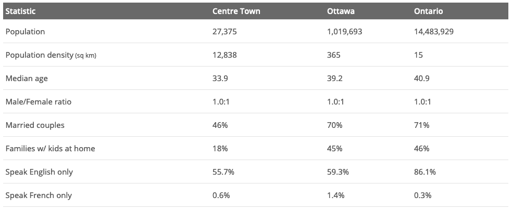Viewport: 512px width, 210px height.
Task: Click Centre Town density value 12,838
Action: (224, 55)
